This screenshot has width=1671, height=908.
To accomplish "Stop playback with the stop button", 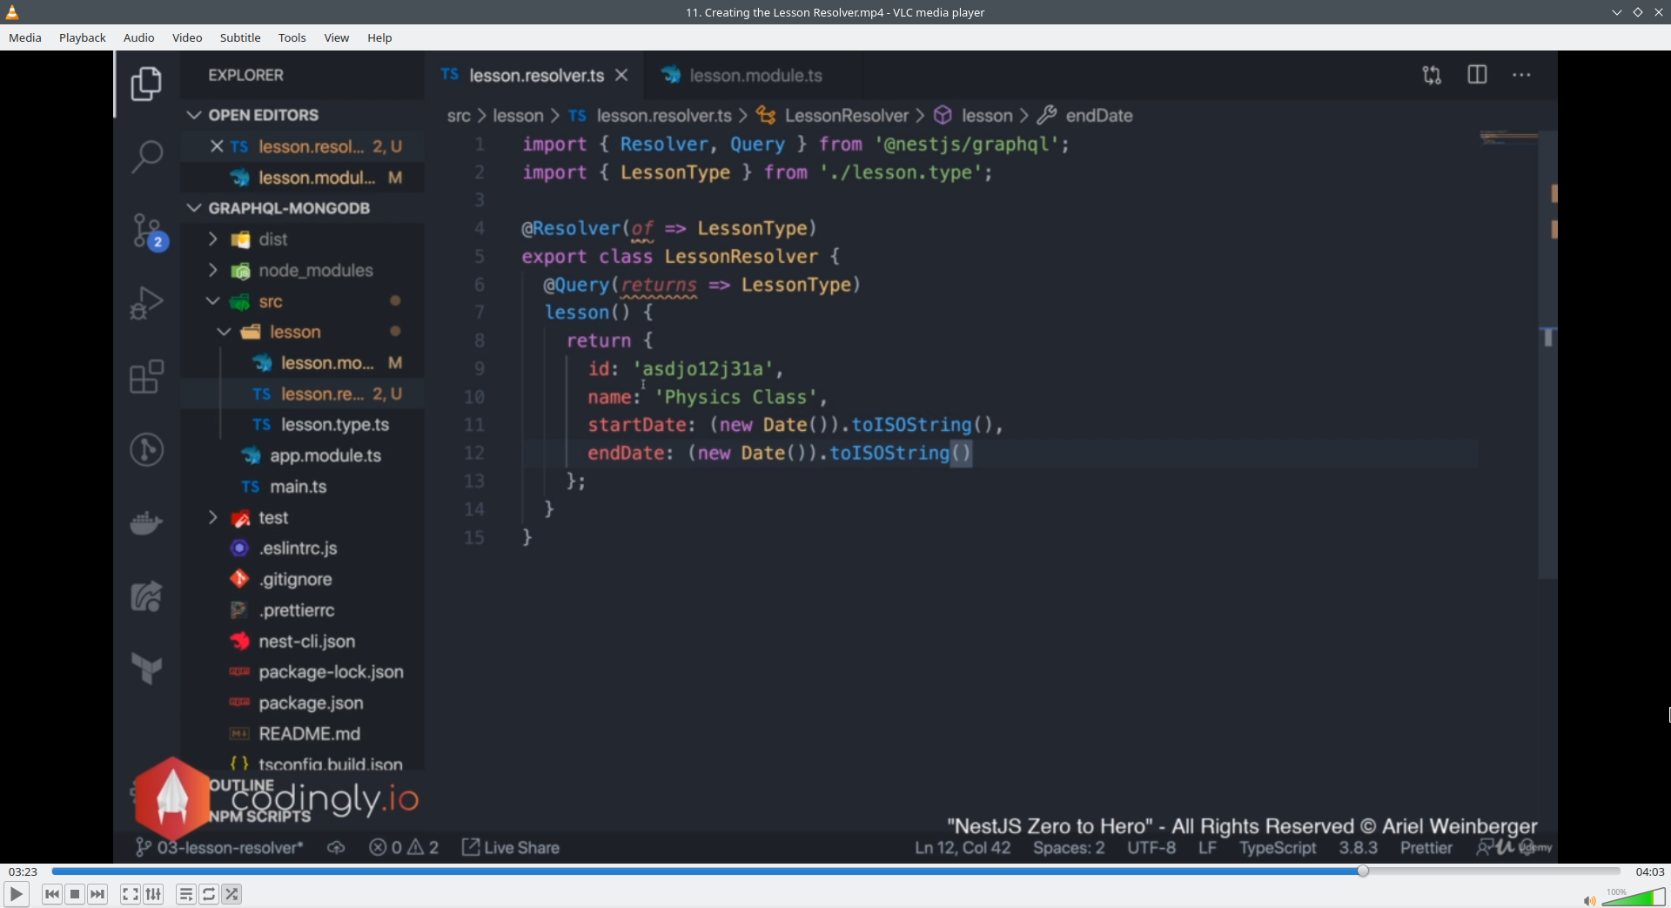I will click(75, 894).
